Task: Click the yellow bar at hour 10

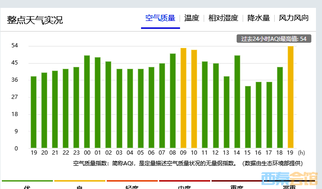Action: click(x=194, y=99)
